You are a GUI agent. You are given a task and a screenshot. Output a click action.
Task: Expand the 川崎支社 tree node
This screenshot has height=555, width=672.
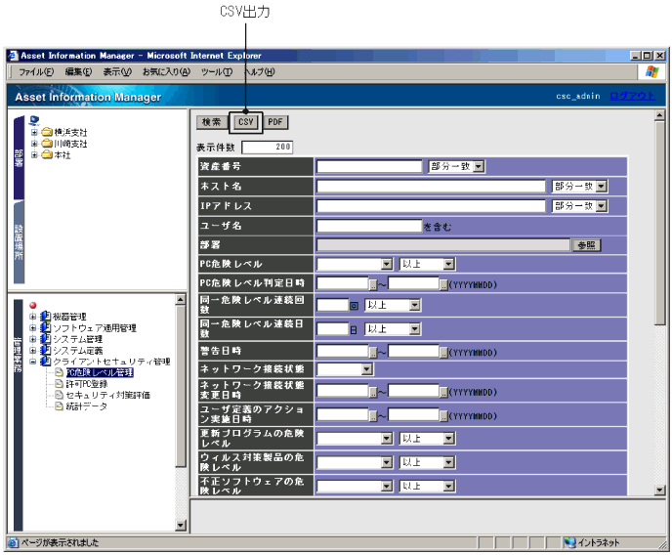click(x=34, y=144)
